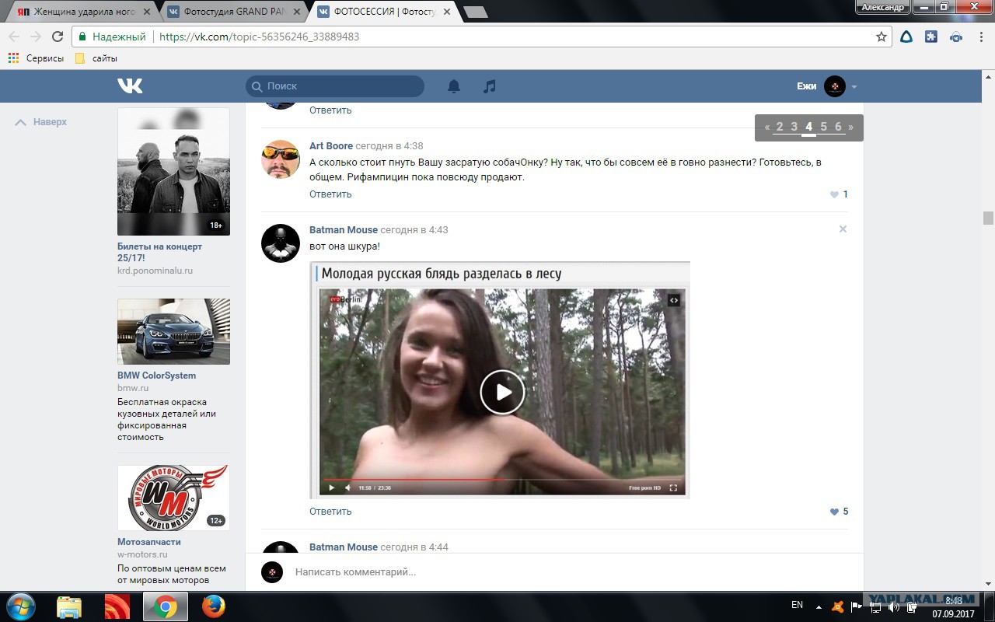
Task: Click Art Boore's avatar
Action: pos(281,159)
